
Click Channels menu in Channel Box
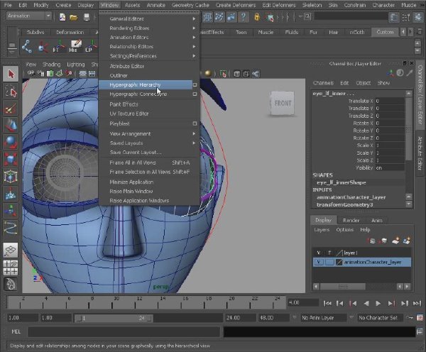coord(323,83)
